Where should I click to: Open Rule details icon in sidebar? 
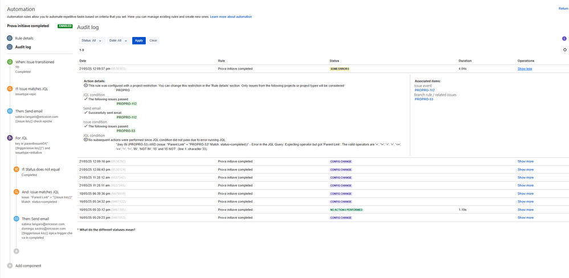click(10, 38)
